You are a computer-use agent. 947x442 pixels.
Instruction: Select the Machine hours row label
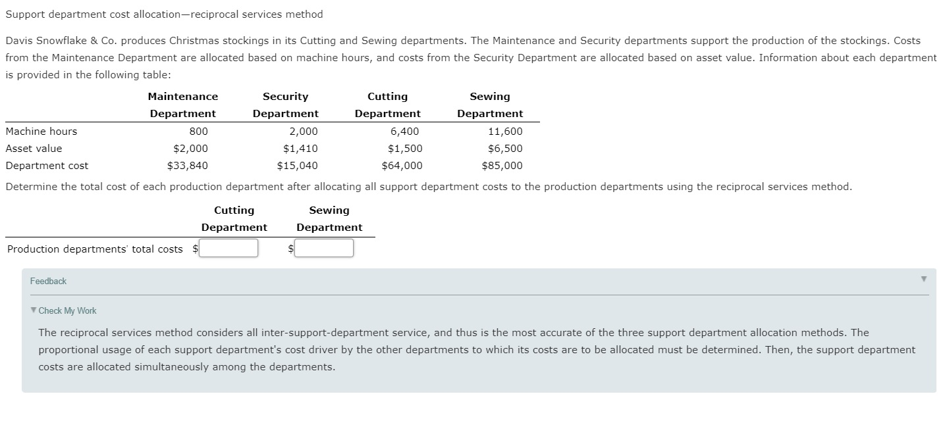tap(41, 131)
